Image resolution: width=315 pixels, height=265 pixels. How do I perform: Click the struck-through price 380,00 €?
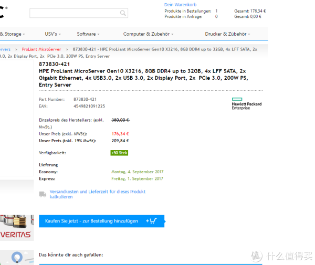pos(121,120)
